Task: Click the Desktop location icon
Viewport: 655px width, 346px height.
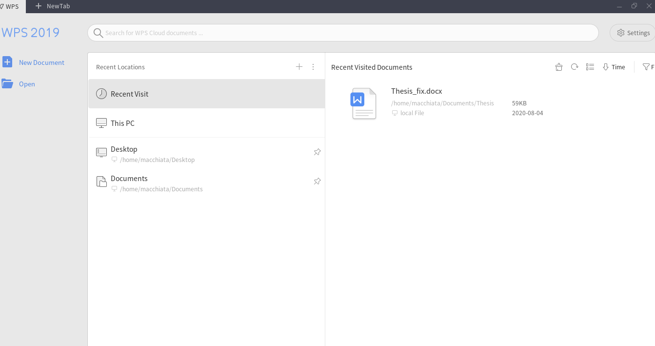Action: 101,152
